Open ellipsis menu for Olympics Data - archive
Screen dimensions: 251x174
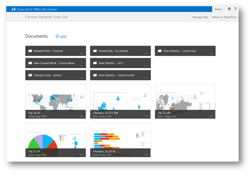click(x=82, y=78)
